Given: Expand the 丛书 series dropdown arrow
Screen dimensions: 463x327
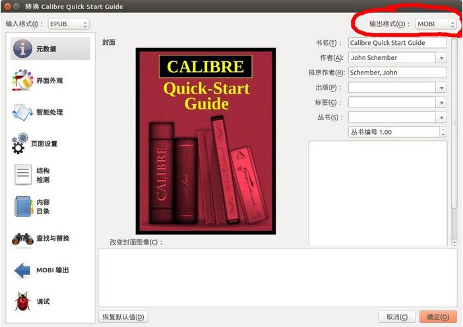Looking at the screenshot, I should pos(441,117).
